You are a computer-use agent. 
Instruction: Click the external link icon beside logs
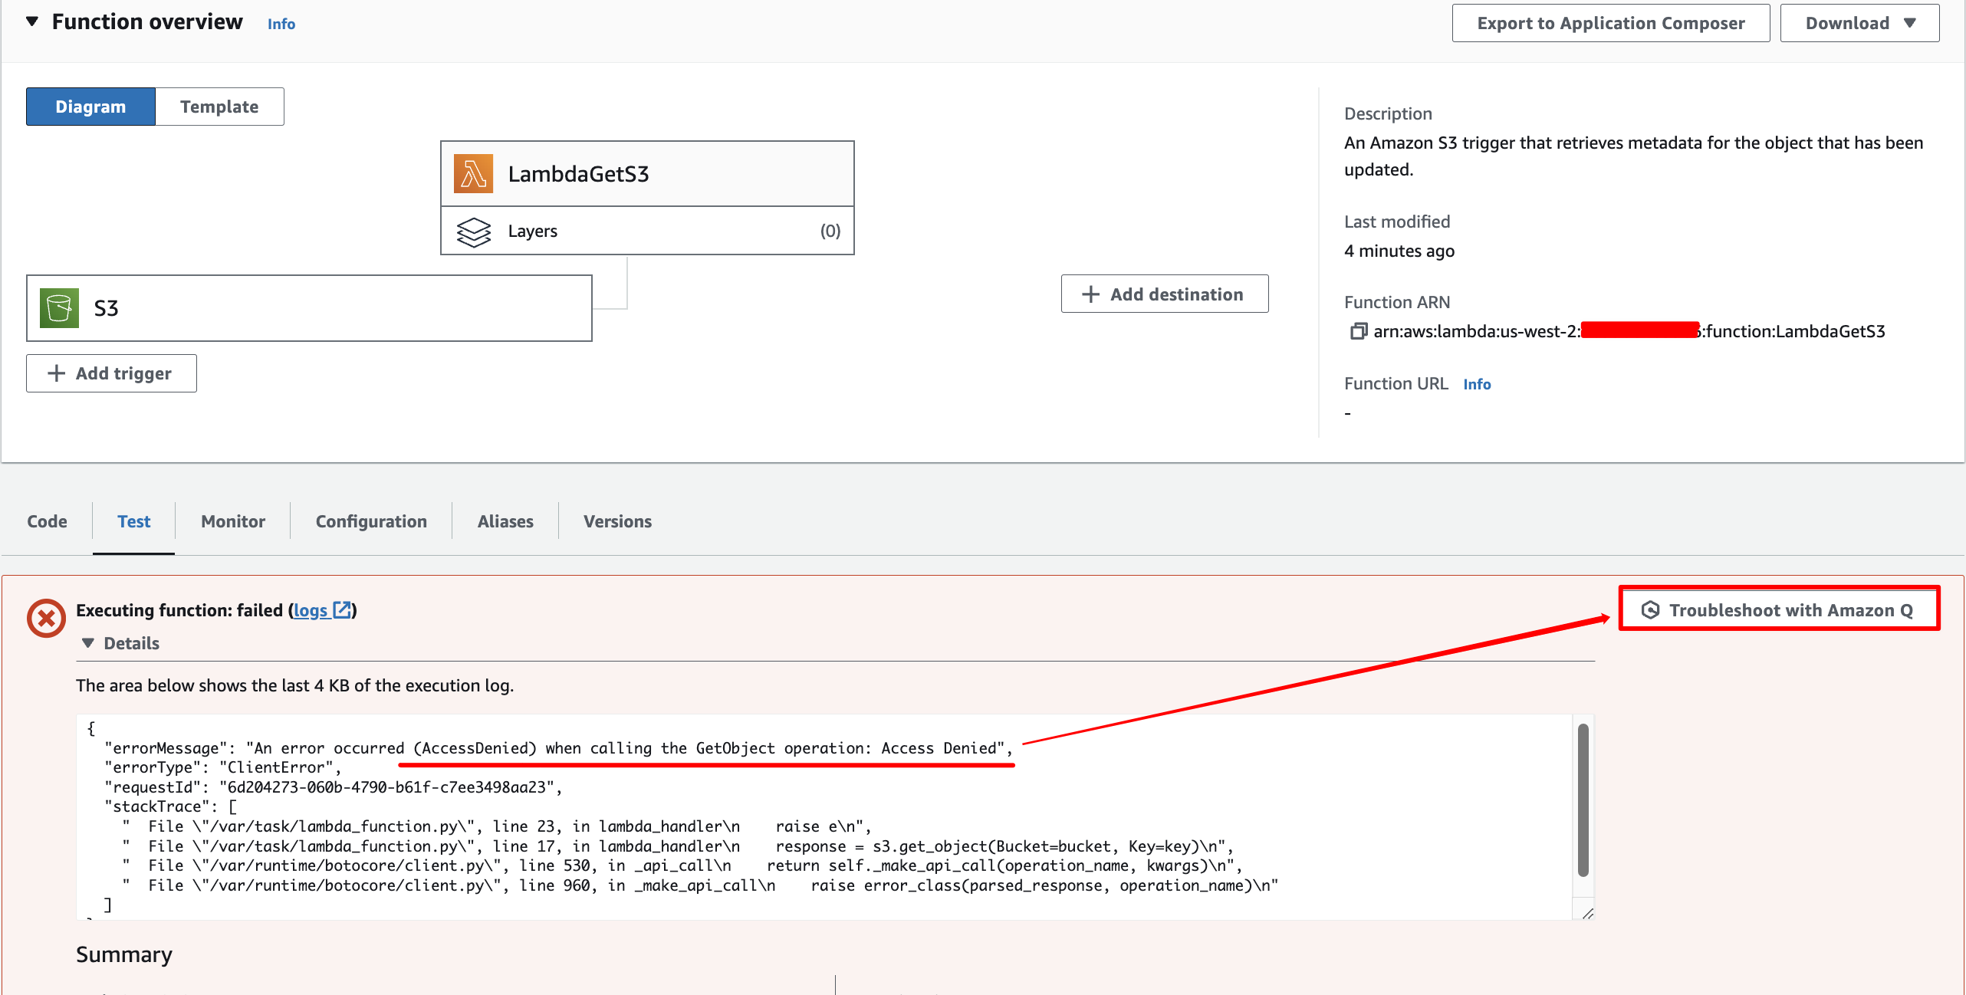[342, 610]
